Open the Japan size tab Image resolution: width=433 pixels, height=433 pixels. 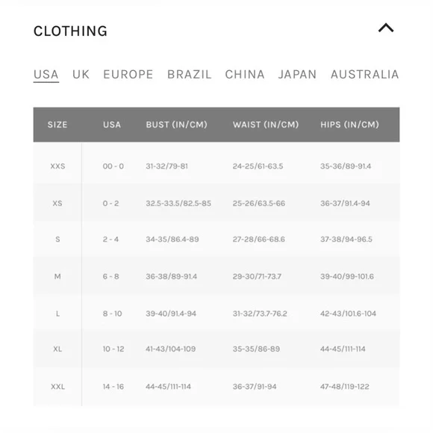[x=297, y=75]
